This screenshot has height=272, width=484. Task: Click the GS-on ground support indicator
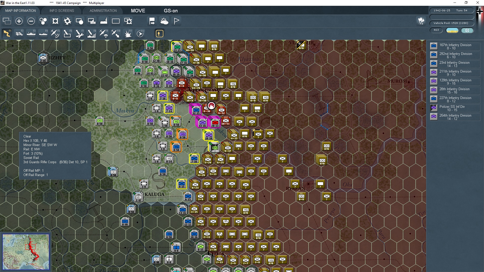(x=171, y=11)
